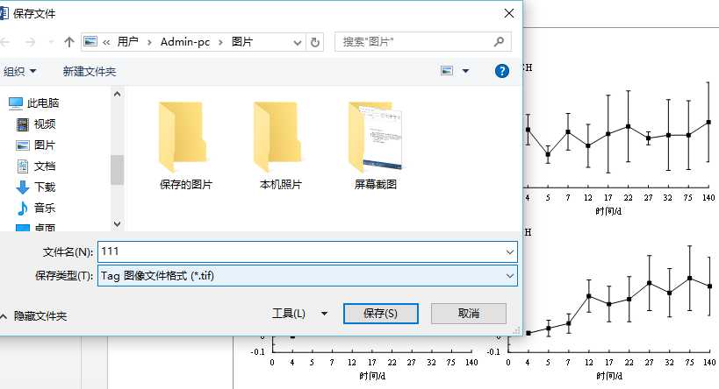This screenshot has width=719, height=389.
Task: Open the '工具(L)' dropdown
Action: 300,314
